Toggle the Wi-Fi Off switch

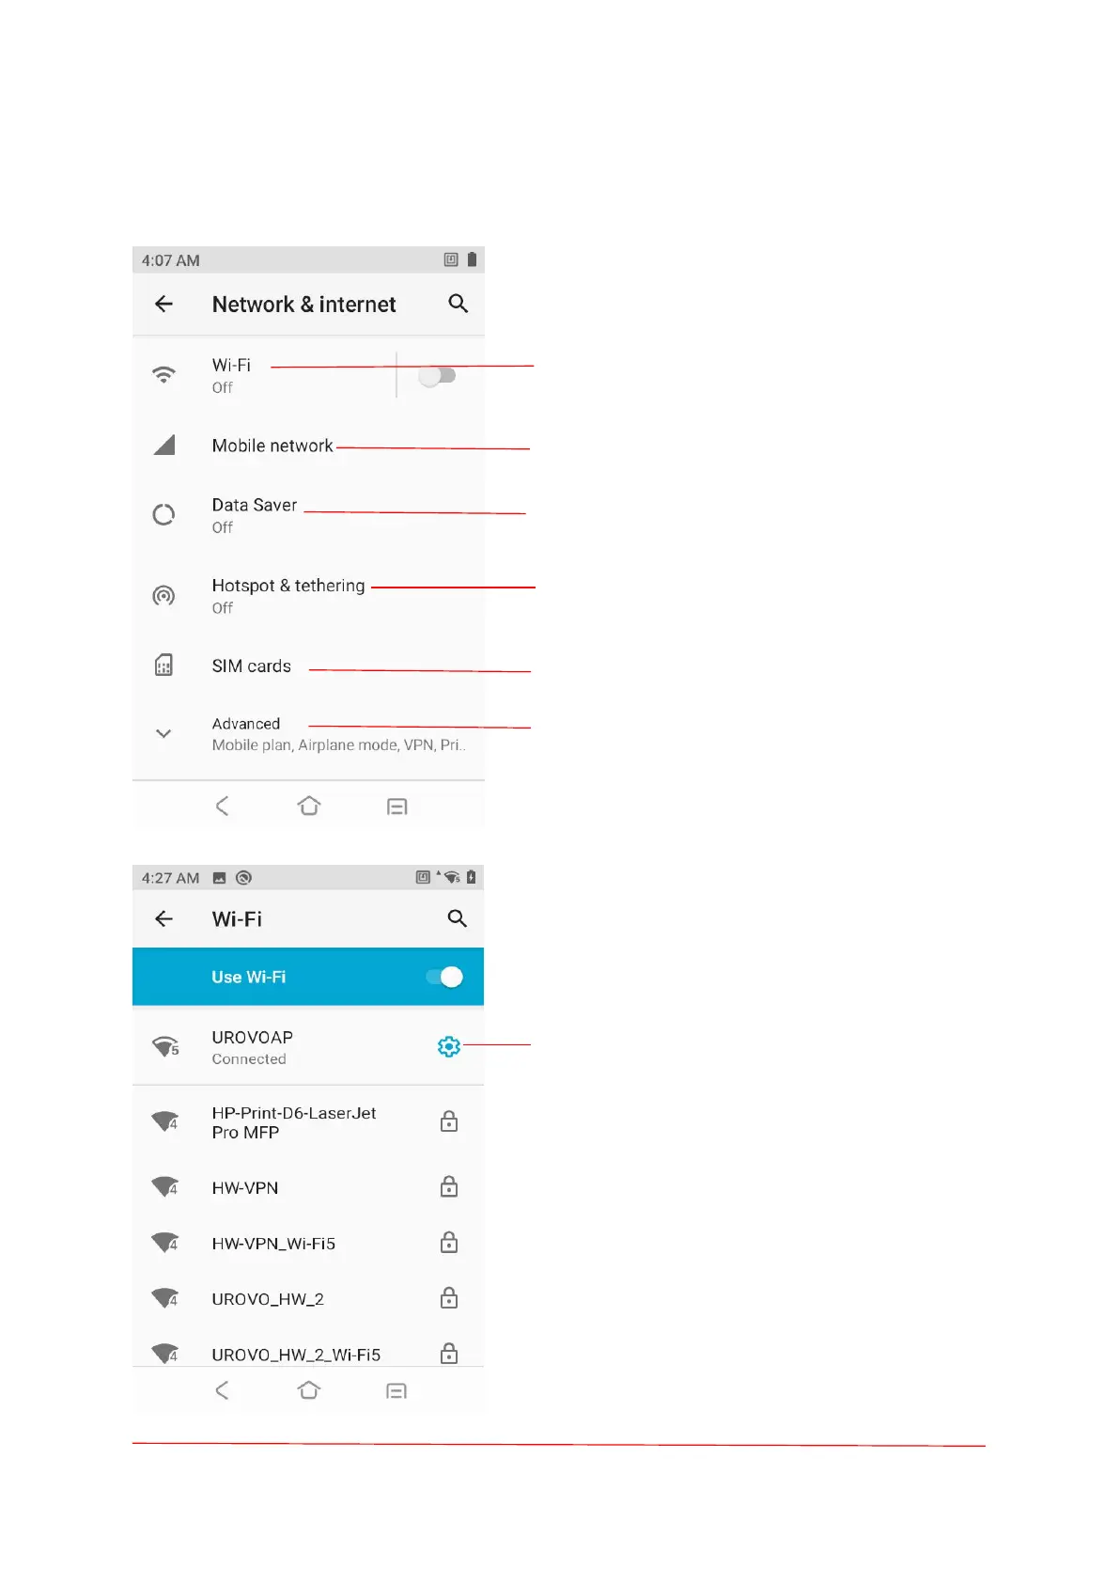click(x=437, y=376)
